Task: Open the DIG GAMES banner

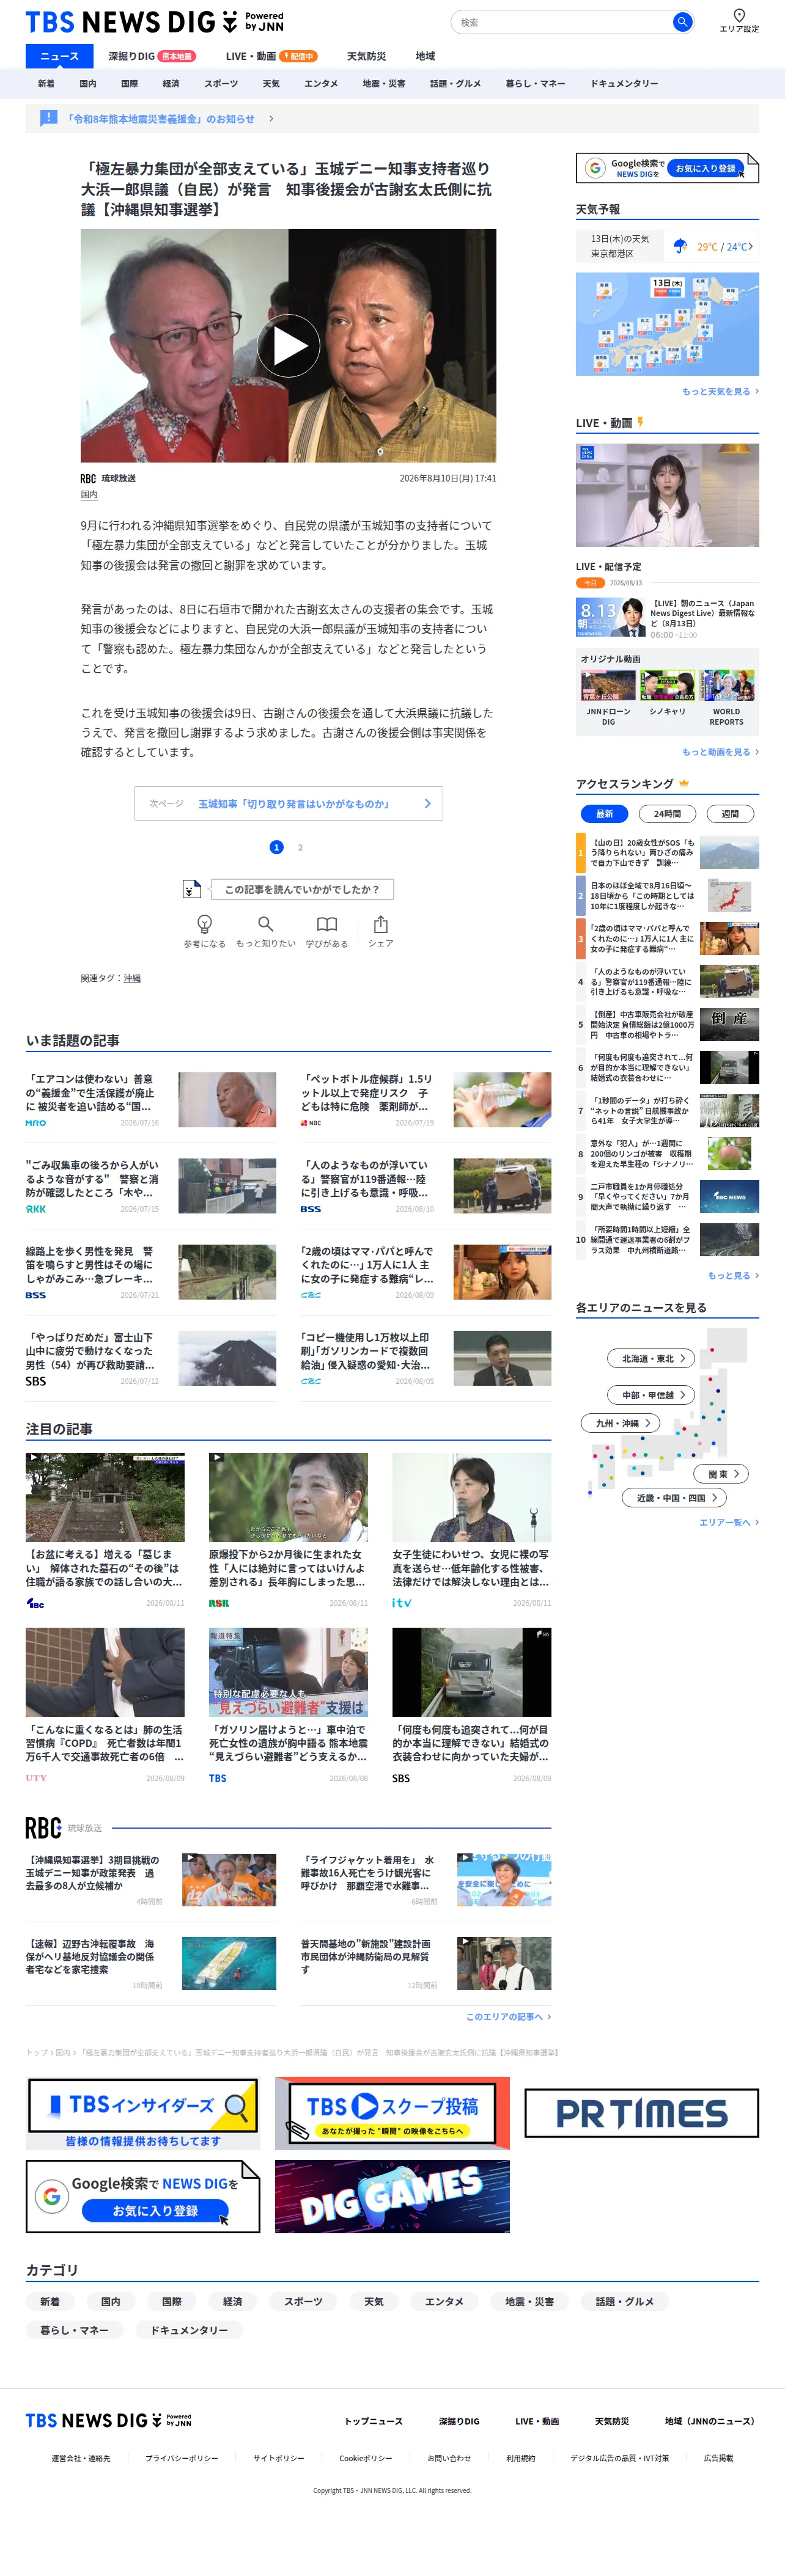Action: point(392,2197)
